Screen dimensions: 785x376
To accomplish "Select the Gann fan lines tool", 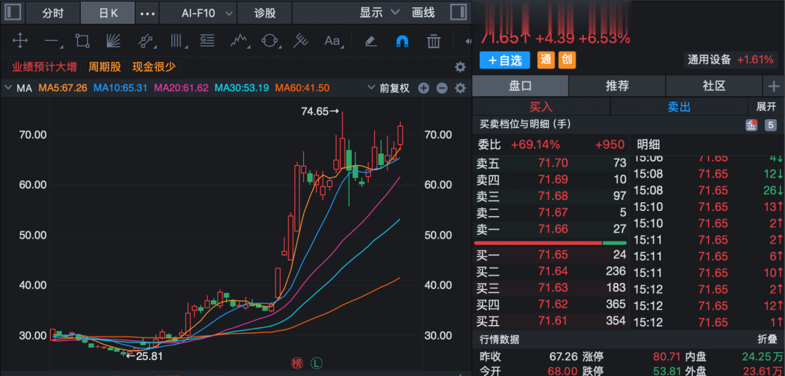I will click(114, 41).
